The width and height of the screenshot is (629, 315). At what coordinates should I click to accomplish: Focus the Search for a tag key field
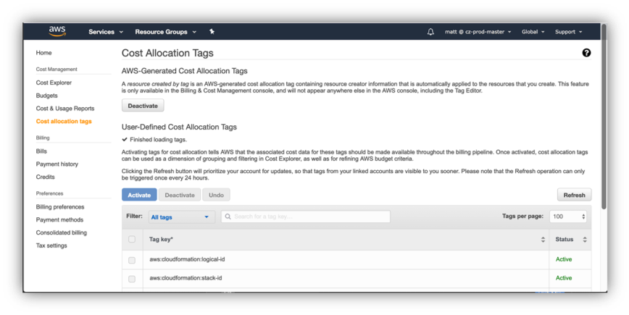tap(306, 217)
